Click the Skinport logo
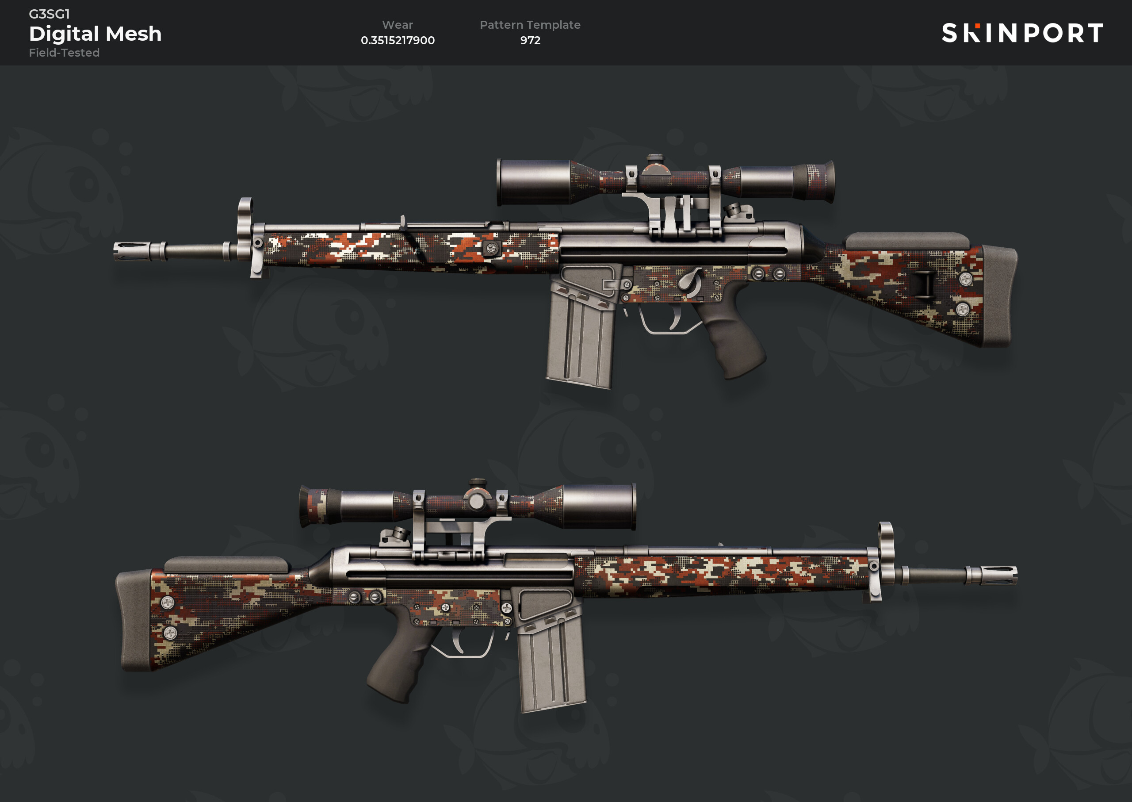The image size is (1132, 802). [1022, 33]
